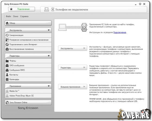Expand the Инструменты button arrow in main panel

(x=84, y=48)
